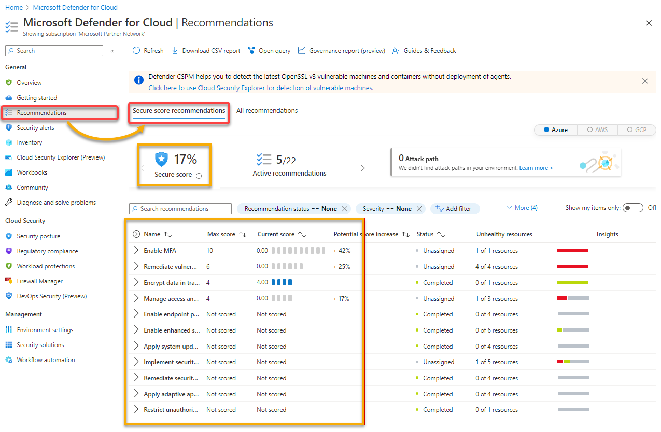Click the Governance report chart icon
The image size is (661, 432).
tap(302, 51)
